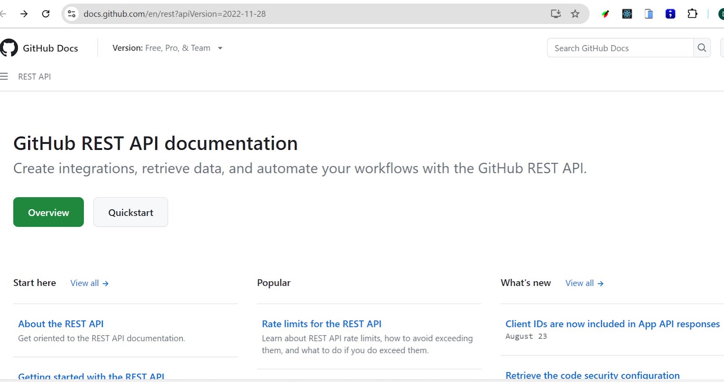The width and height of the screenshot is (724, 382).
Task: Focus the Search GitHub Docs field
Action: (x=620, y=48)
